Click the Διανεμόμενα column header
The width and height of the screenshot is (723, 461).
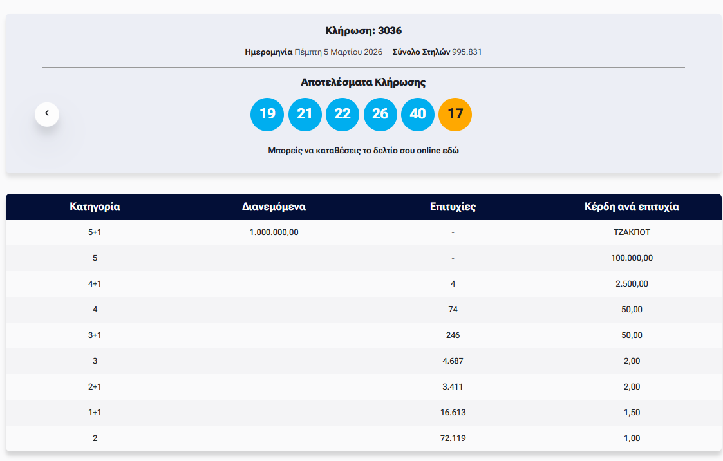click(274, 207)
